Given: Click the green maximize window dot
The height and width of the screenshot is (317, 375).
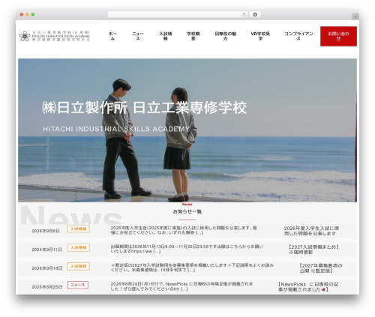Looking at the screenshot, I should click(x=33, y=15).
